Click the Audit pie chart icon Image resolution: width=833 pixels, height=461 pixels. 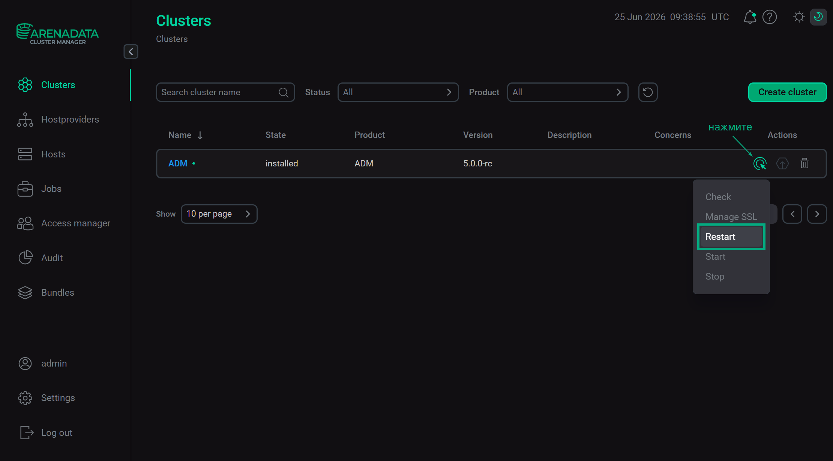pos(25,258)
